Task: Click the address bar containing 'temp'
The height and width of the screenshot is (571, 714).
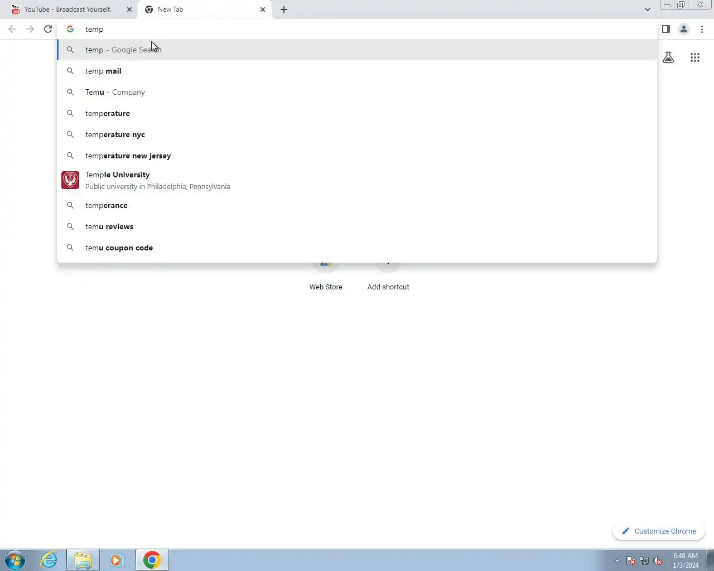Action: (357, 29)
